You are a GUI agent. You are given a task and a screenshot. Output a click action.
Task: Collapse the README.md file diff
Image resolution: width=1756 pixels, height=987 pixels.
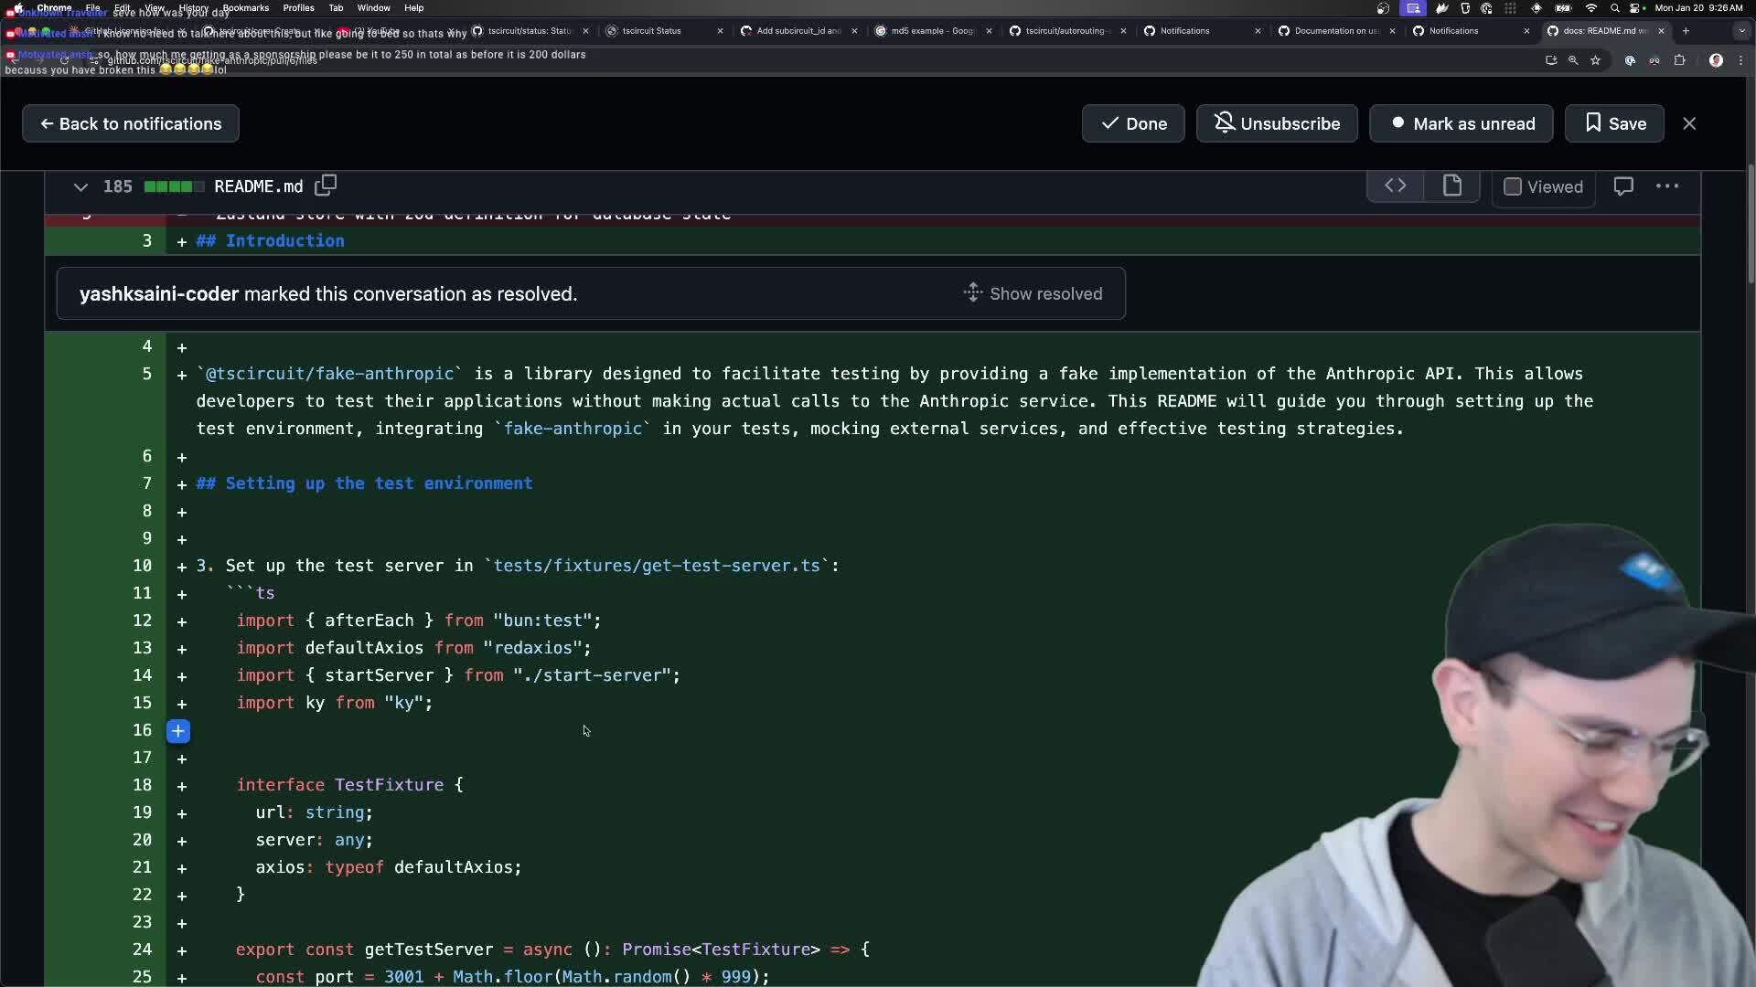80,186
